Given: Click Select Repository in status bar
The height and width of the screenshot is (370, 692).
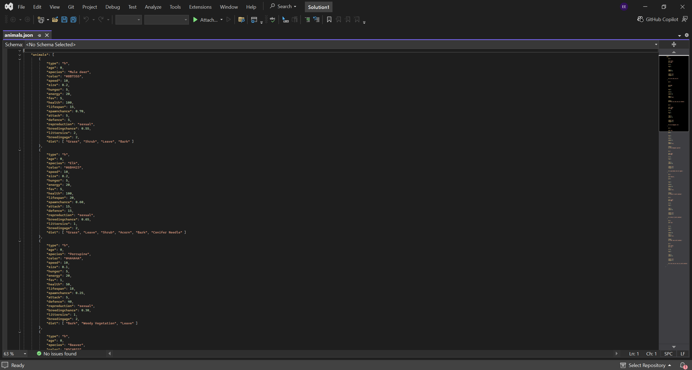Looking at the screenshot, I should (x=647, y=365).
